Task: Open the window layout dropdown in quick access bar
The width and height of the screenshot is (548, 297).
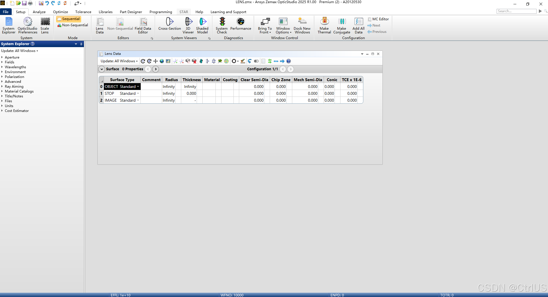Action: click(78, 3)
